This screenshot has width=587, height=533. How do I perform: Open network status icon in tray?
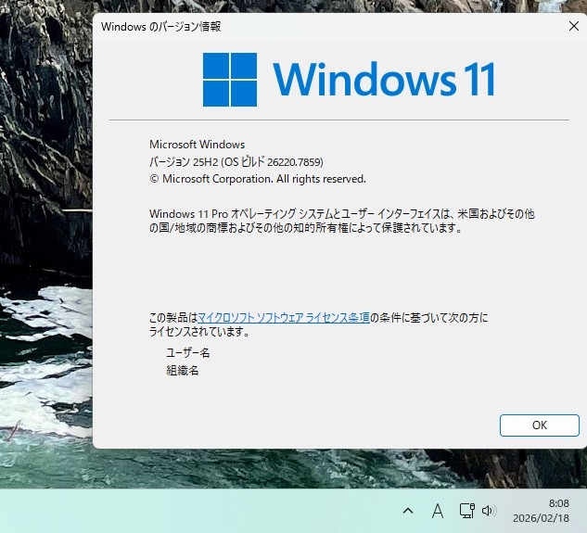[466, 511]
